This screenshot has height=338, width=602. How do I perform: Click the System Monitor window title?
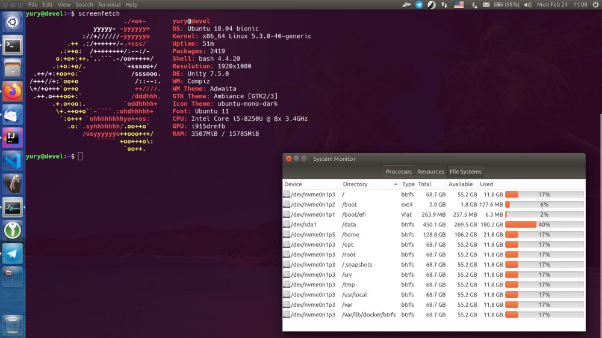point(334,159)
